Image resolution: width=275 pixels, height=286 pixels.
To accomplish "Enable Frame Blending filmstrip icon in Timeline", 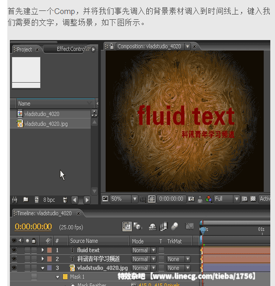I will coord(164,226).
